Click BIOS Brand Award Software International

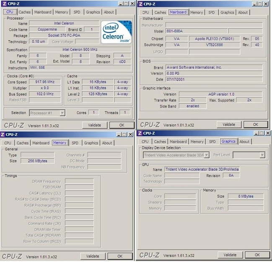pos(214,68)
